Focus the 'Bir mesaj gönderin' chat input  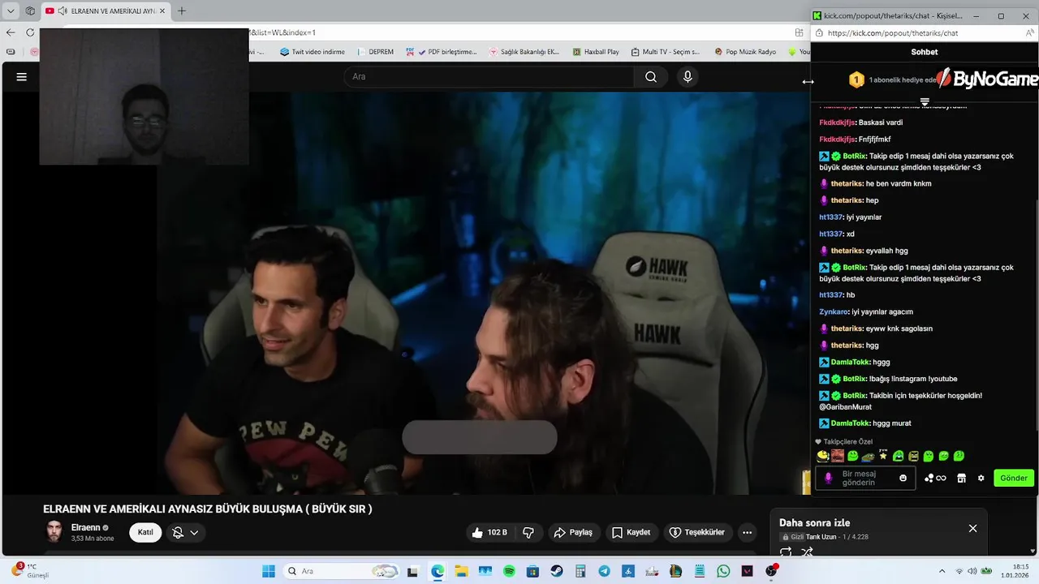[x=865, y=479]
